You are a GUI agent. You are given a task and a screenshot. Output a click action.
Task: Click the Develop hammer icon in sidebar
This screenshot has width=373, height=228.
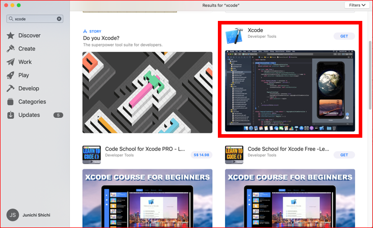point(11,88)
